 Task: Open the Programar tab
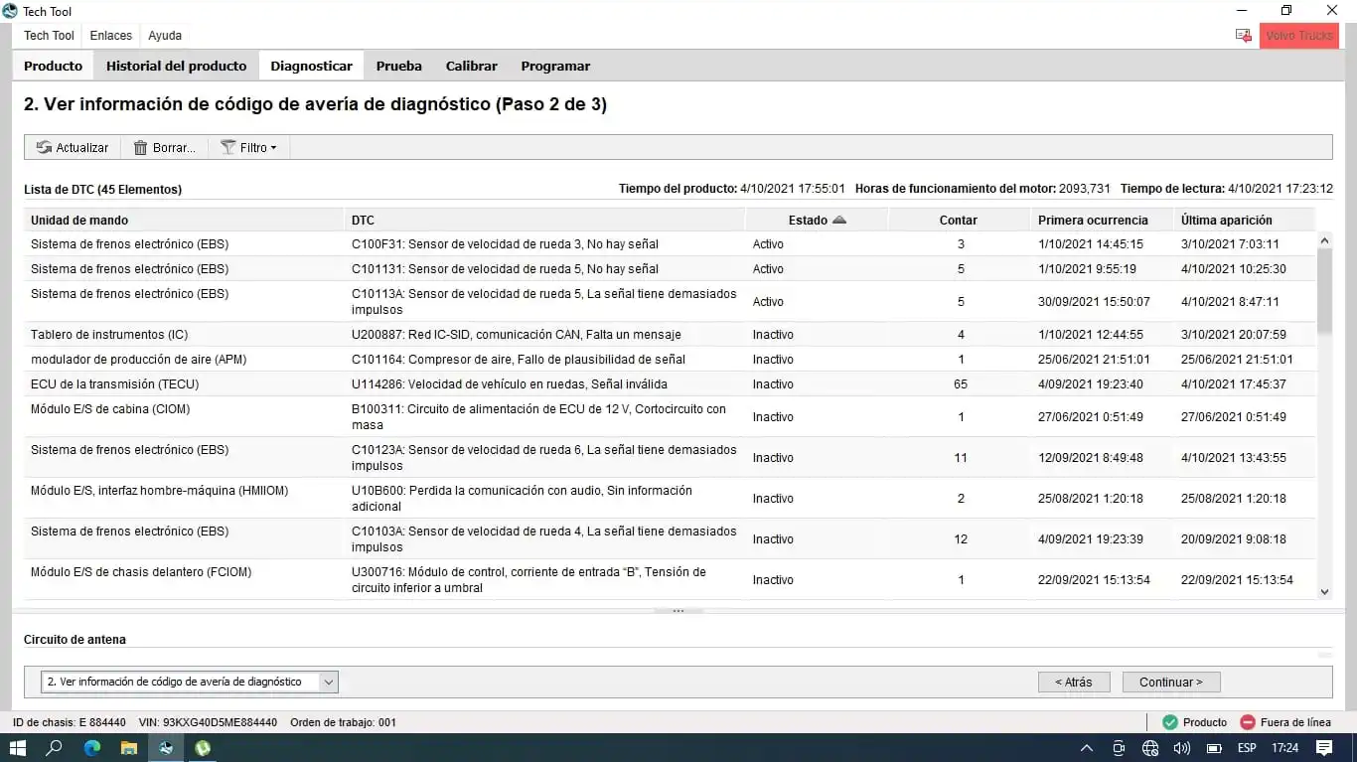tap(555, 66)
